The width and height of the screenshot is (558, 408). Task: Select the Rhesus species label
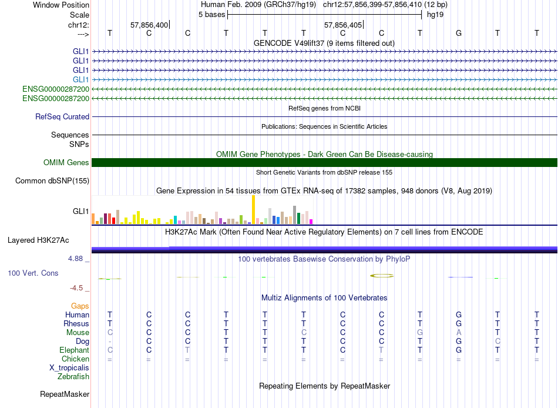76,323
